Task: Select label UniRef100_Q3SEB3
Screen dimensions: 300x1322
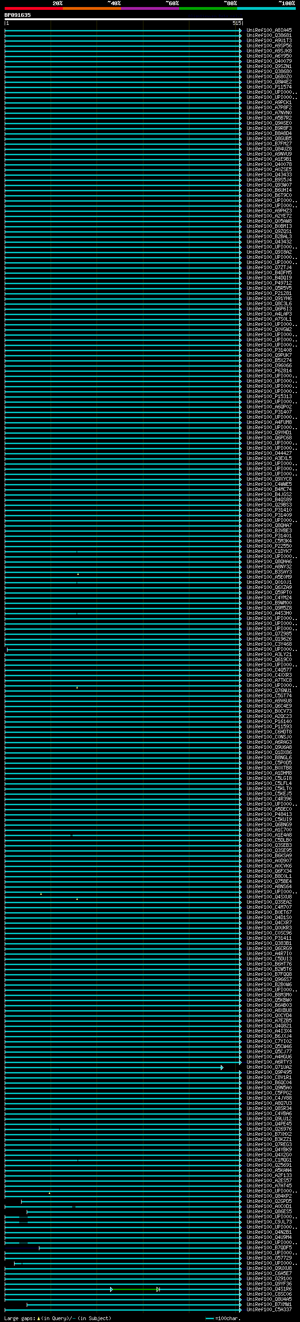Action: point(269,845)
